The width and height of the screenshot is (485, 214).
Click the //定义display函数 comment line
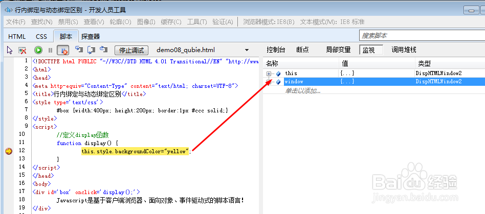82,135
